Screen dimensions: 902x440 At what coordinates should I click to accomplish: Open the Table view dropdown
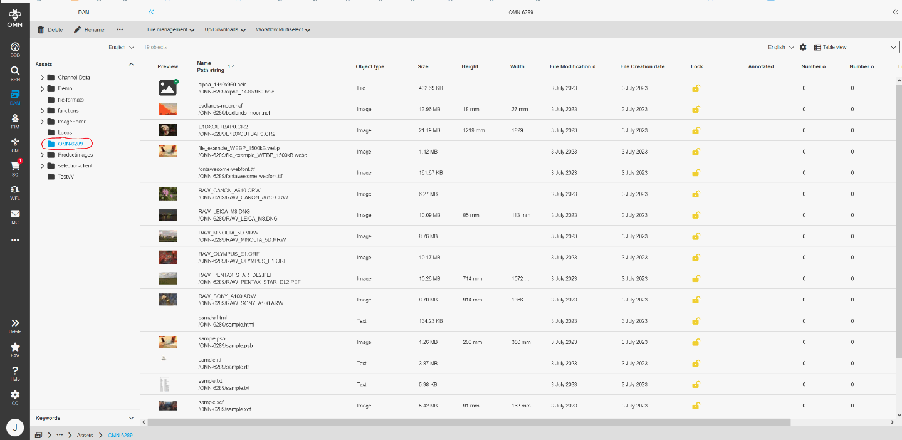(856, 47)
